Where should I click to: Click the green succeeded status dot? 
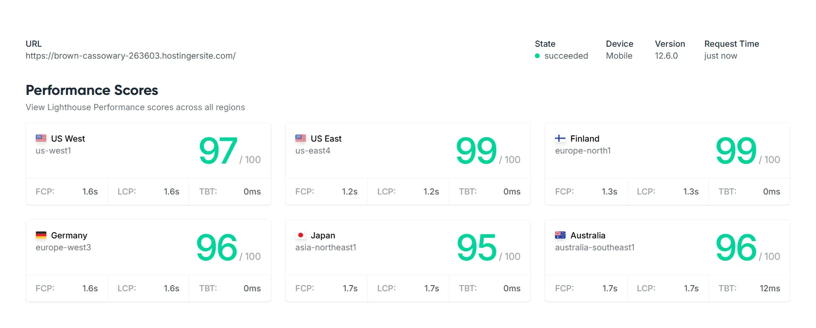(537, 56)
